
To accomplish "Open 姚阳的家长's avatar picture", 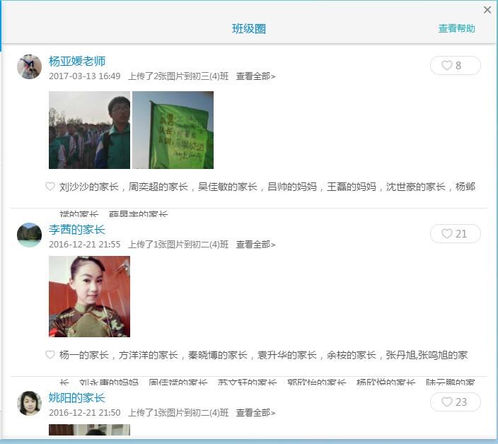I will click(29, 403).
